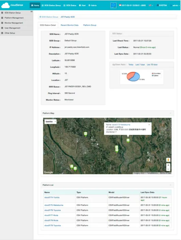This screenshot has height=240, width=181.
Task: Collapse the sidebar with the toggle icon
Action: (x=32, y=12)
